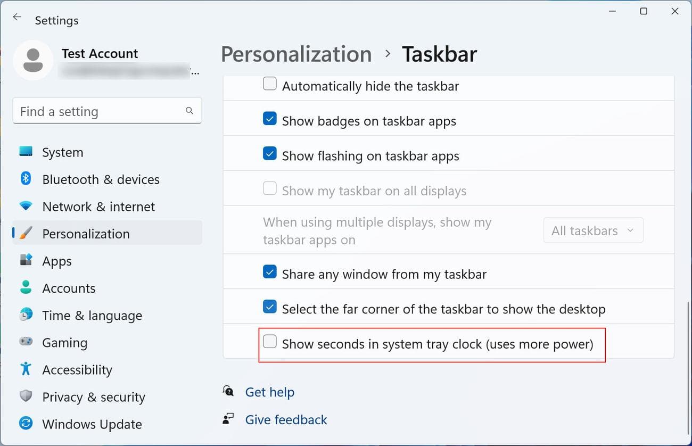Screen dimensions: 692x446
Task: Disable badges on taskbar apps
Action: tap(270, 118)
